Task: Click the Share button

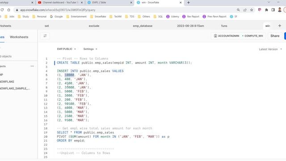Action: pyautogui.click(x=275, y=36)
